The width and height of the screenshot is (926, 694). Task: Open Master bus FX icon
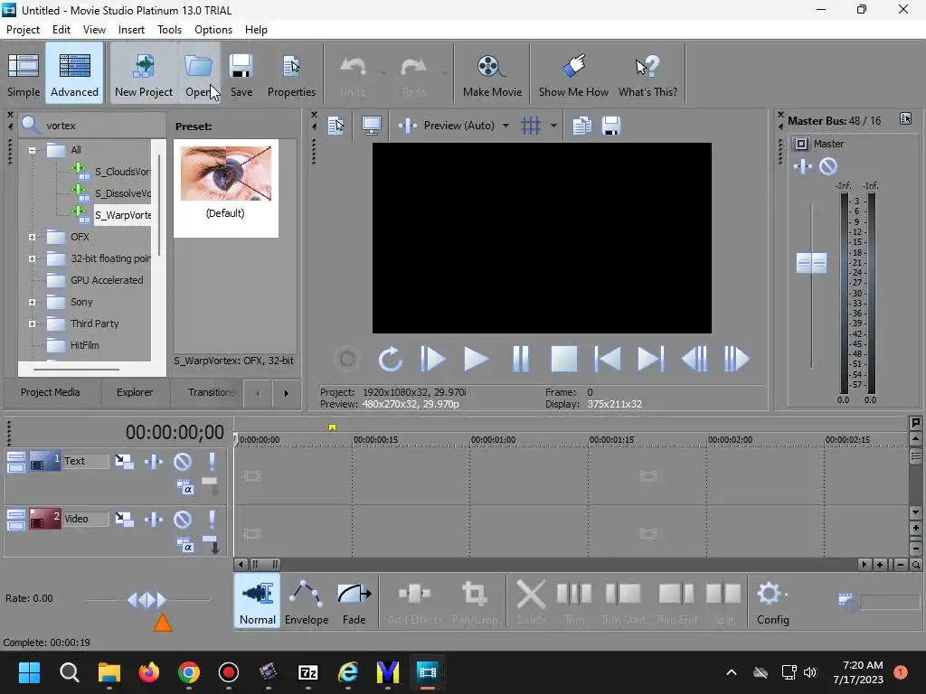pos(803,166)
